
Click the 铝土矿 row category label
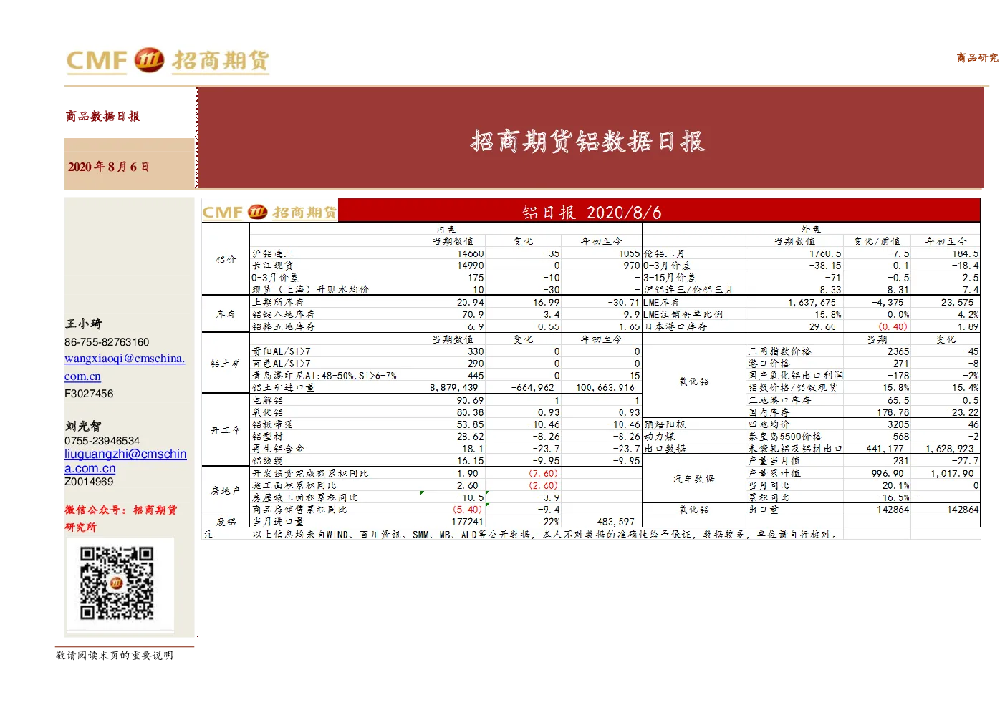[x=226, y=364]
